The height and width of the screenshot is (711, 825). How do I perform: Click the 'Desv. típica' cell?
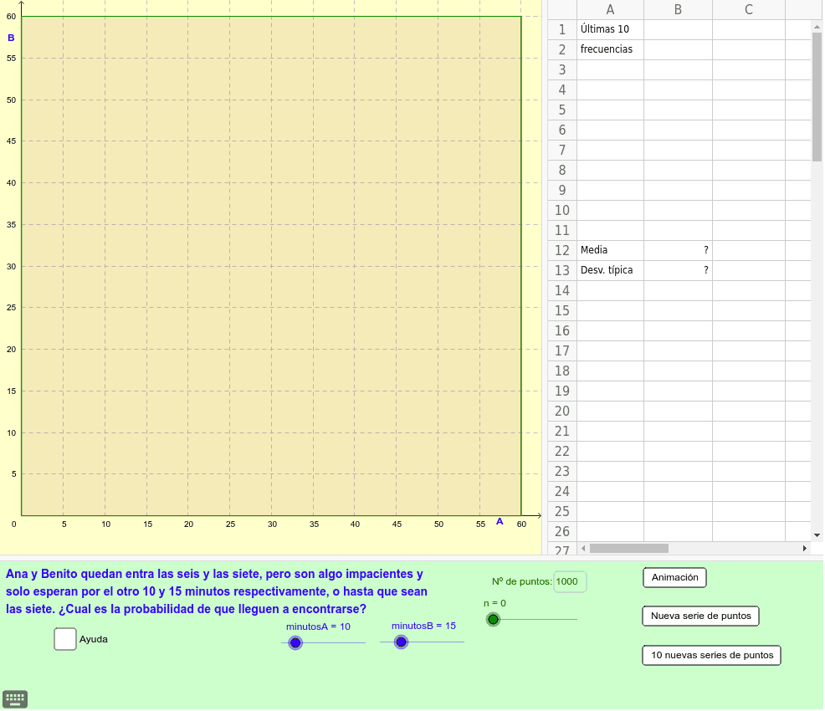coord(610,270)
